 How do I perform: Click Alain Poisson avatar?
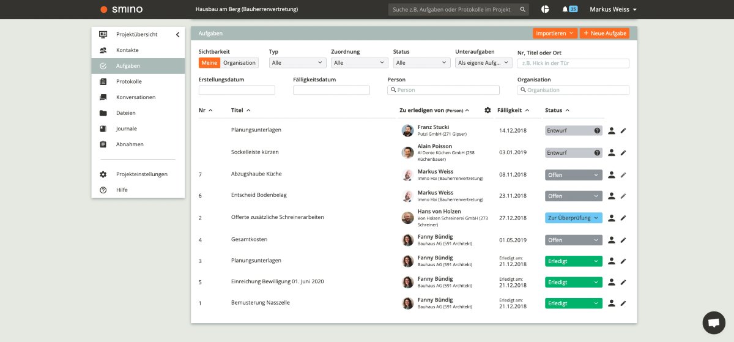point(407,152)
